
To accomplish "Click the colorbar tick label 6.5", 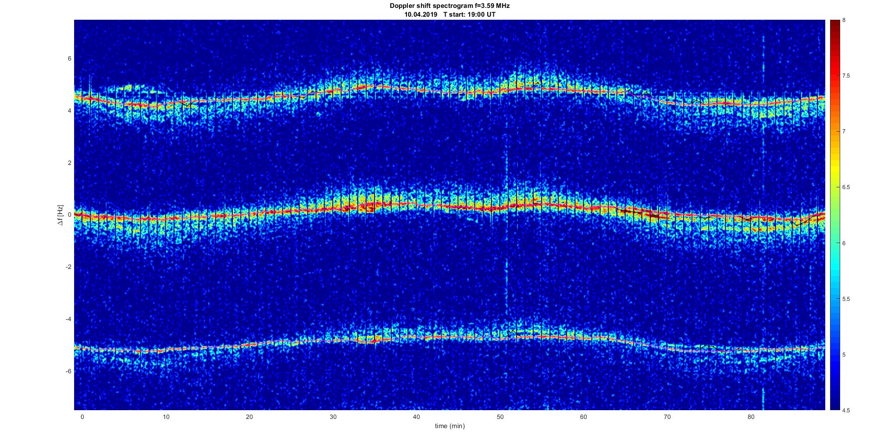I will (846, 187).
